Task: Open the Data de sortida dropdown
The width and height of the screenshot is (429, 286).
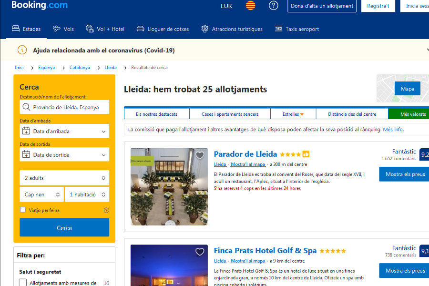Action: (x=64, y=154)
